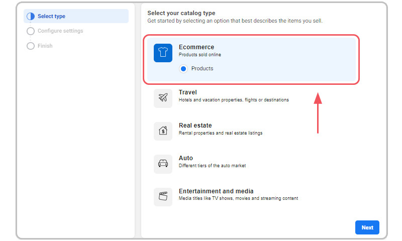402x241 pixels.
Task: Click the half-filled Select type step icon
Action: 31,17
